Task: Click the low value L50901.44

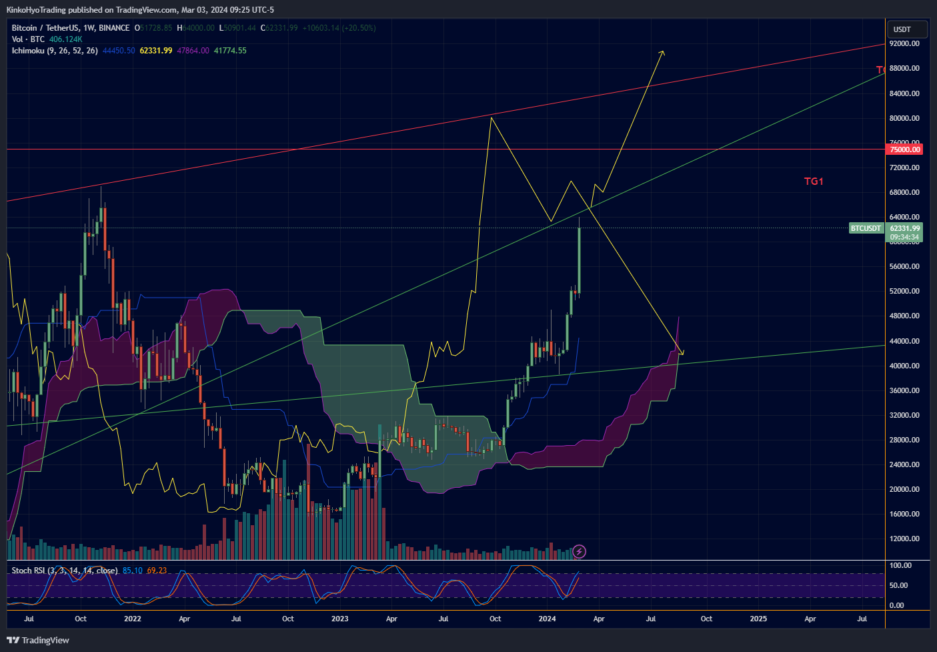Action: [x=237, y=28]
